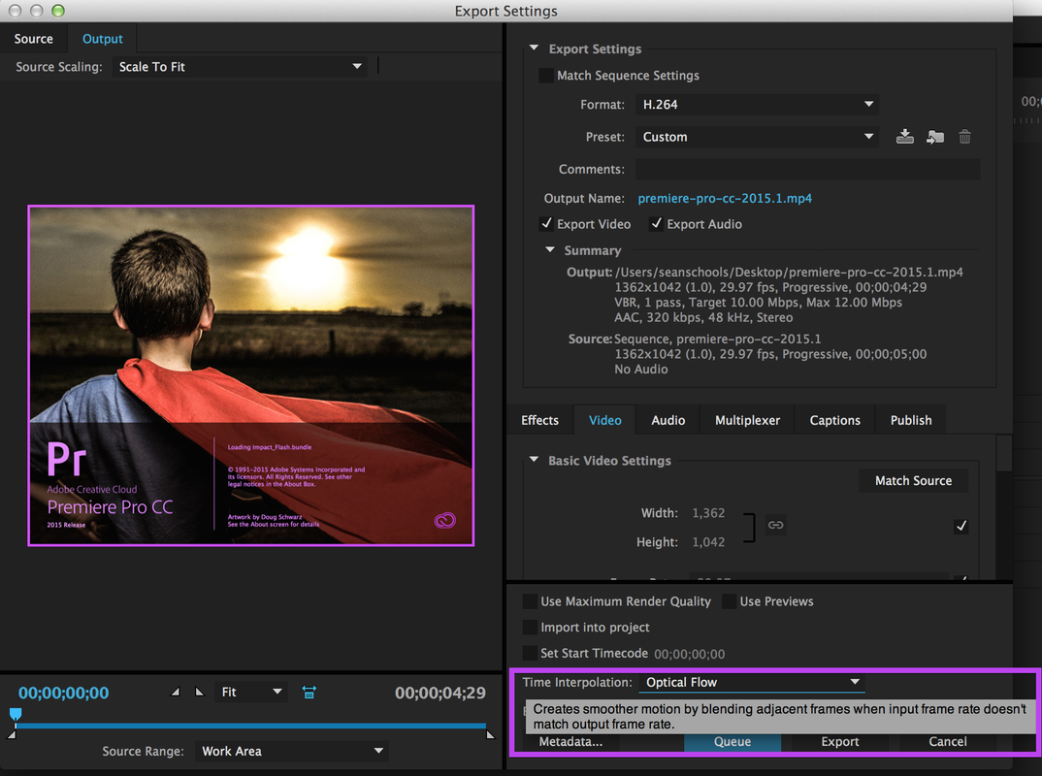Click the blue preview timeline bar

tap(250, 726)
